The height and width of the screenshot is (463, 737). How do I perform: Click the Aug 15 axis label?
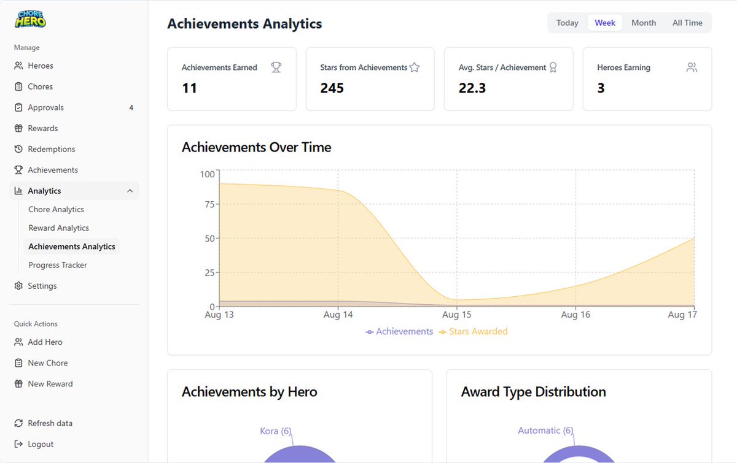pyautogui.click(x=456, y=315)
